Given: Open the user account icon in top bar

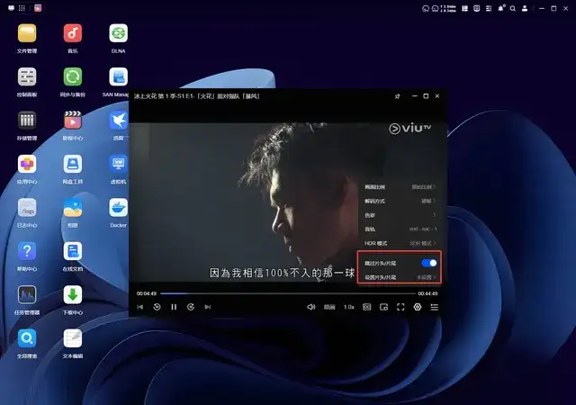Looking at the screenshot, I should 525,8.
